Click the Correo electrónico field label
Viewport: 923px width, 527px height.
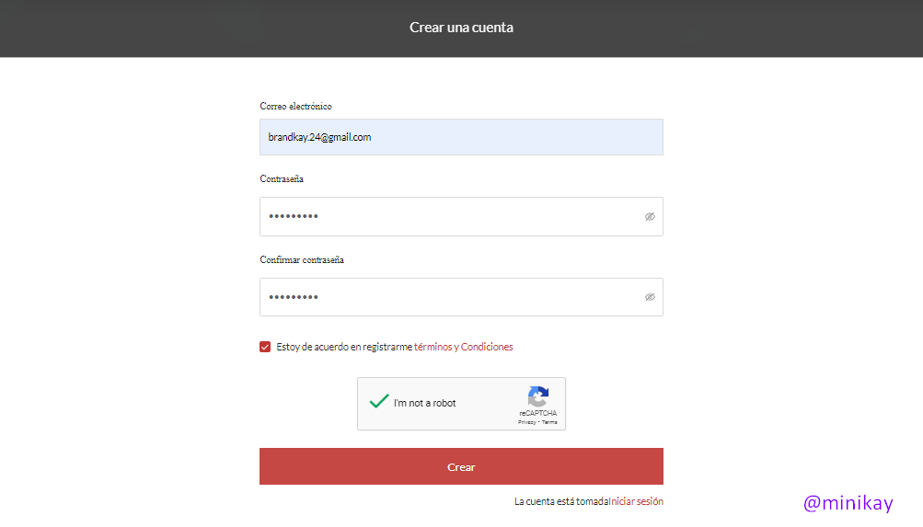tap(295, 107)
